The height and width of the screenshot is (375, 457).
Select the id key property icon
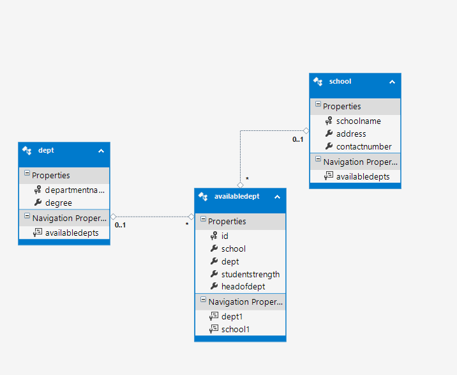tap(214, 236)
